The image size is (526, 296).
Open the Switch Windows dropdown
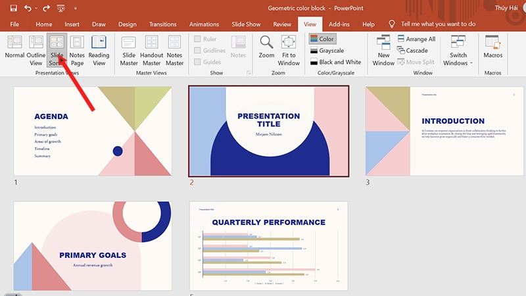point(458,50)
